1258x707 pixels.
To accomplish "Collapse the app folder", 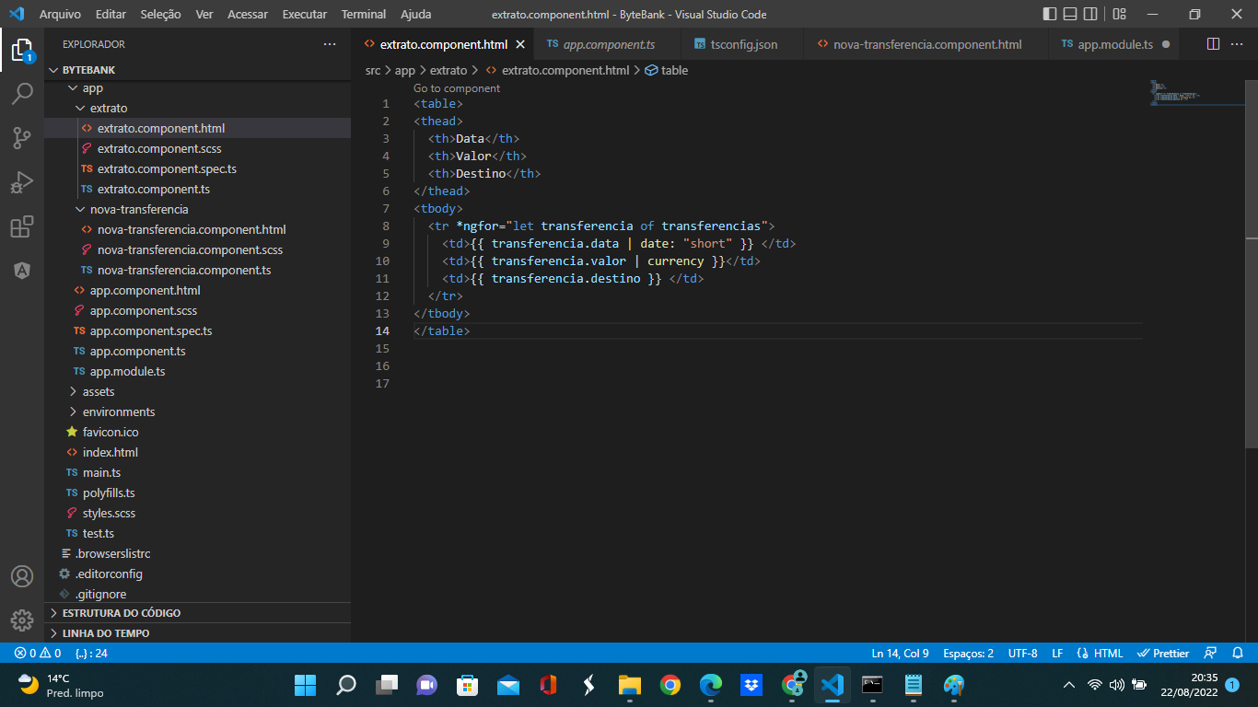I will coord(197,88).
